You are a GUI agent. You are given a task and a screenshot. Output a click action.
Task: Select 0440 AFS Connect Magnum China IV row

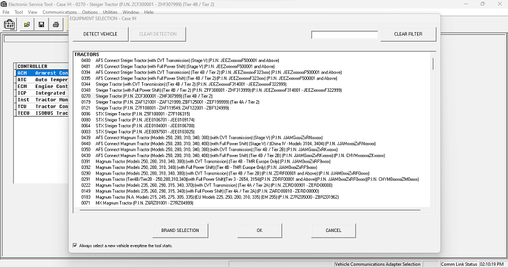click(228, 144)
